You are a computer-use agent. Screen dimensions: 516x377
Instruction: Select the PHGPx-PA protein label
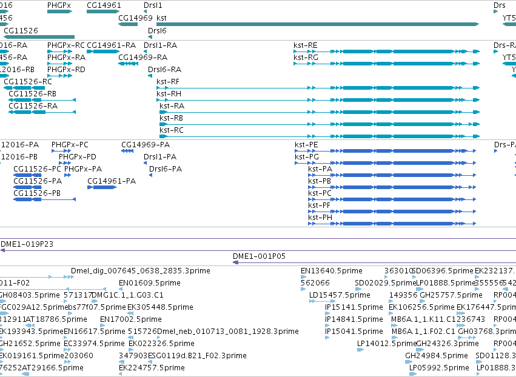click(83, 170)
